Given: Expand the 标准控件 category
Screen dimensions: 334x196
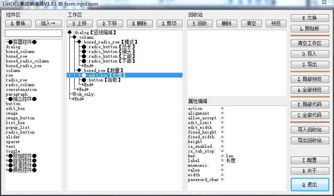Looking at the screenshot, I should point(21,165).
